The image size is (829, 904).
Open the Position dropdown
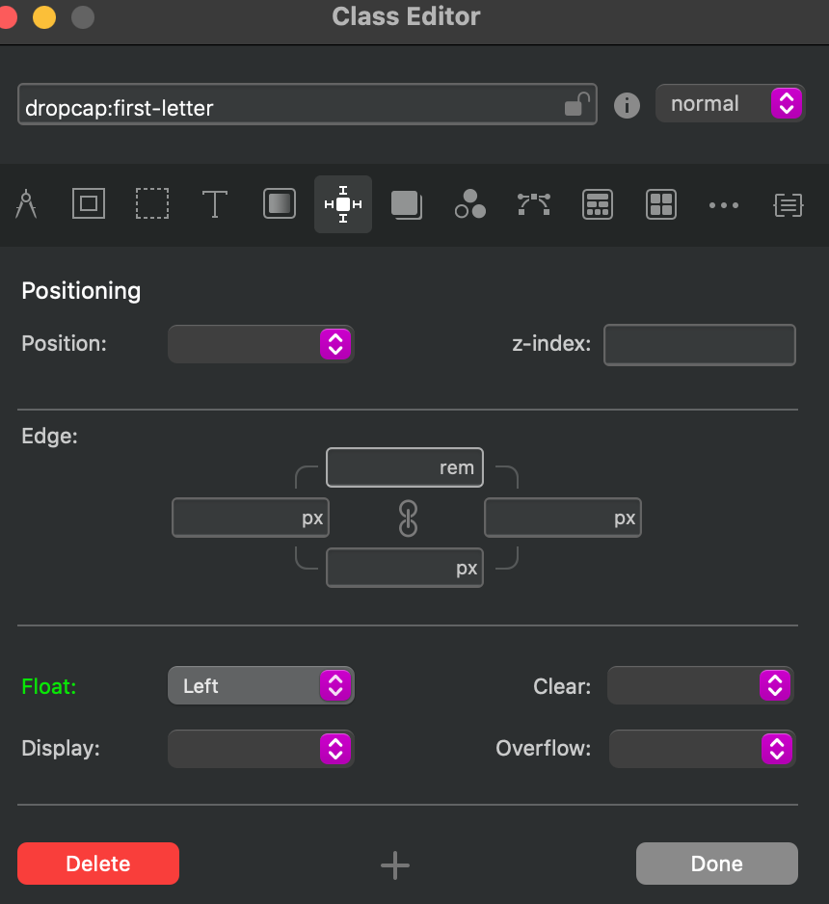pos(260,344)
